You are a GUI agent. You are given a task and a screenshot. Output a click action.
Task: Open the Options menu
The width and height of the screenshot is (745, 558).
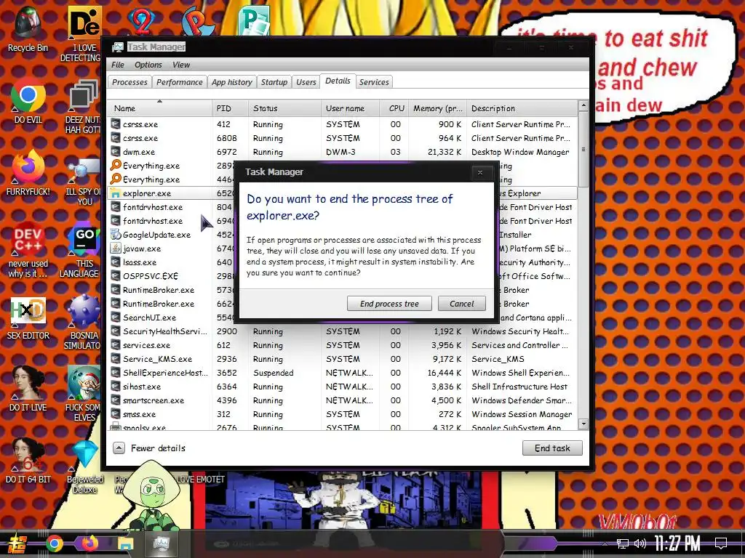point(148,65)
